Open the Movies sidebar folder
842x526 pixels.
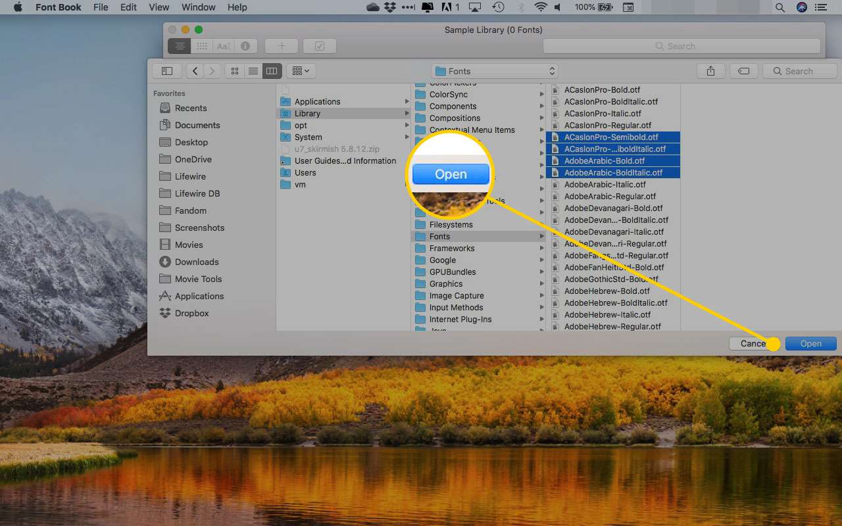[x=181, y=245]
